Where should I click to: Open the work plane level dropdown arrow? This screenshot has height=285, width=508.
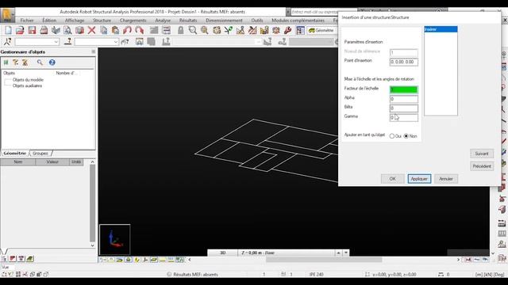pos(346,253)
